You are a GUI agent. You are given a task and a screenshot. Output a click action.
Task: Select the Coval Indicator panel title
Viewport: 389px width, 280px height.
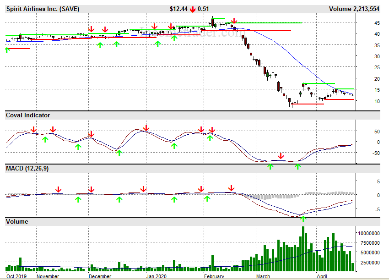[28, 115]
